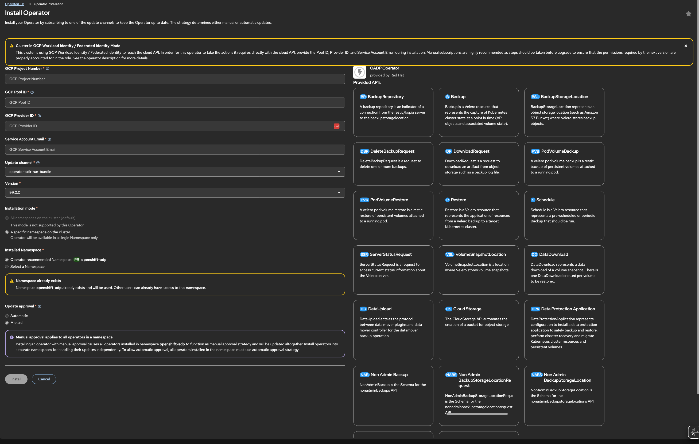The width and height of the screenshot is (699, 444).
Task: Click red password manager icon in Provider ID field
Action: pos(336,126)
